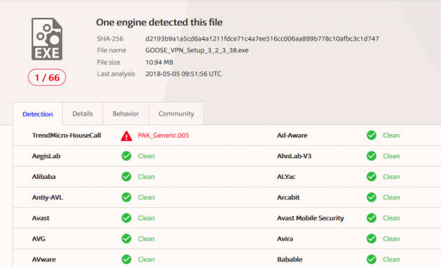Click the EXE file type icon

coord(47,39)
